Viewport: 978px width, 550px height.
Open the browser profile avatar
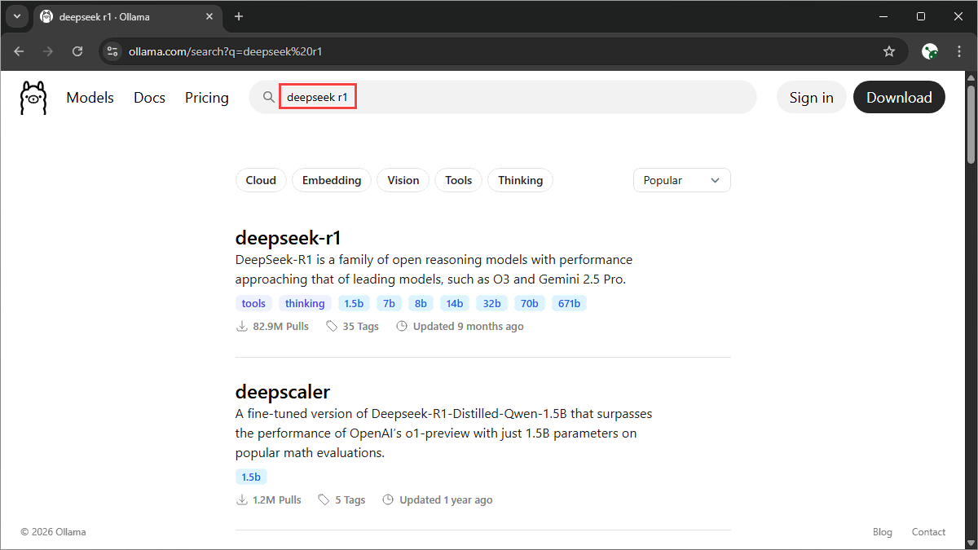click(x=929, y=51)
